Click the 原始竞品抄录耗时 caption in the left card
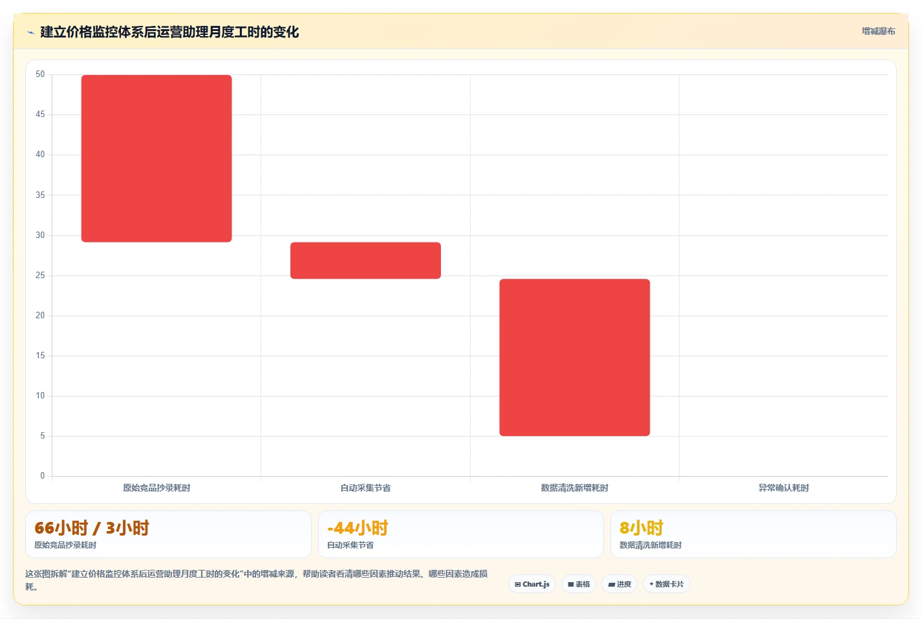Viewport: 922px width, 619px height. 65,545
